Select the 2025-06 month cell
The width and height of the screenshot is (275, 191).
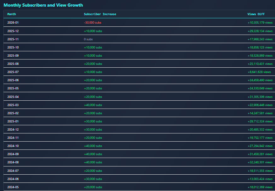[x=13, y=80]
